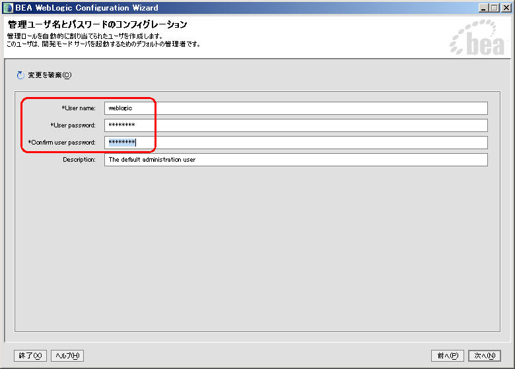Click the 変更を破棄 text label
The image size is (515, 369).
49,75
